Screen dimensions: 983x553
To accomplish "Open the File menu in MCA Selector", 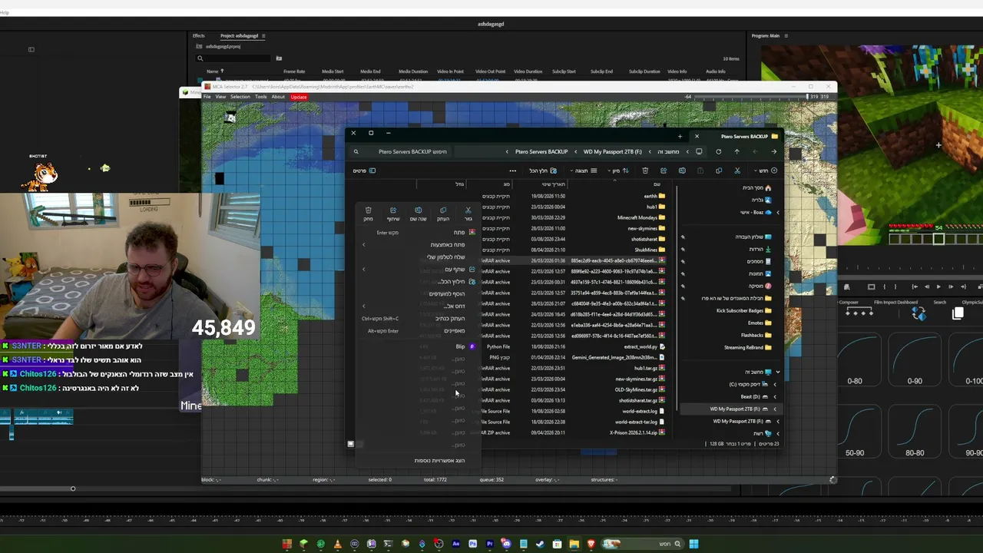I will click(x=207, y=97).
